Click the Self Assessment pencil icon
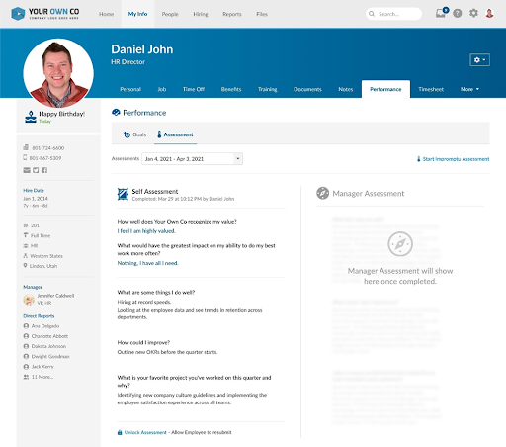 pos(123,194)
